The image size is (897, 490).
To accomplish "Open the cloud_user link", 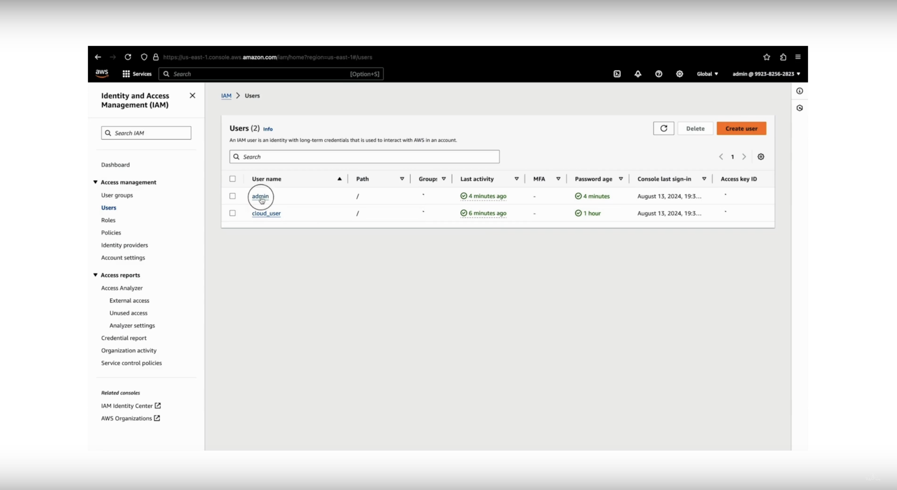I will (x=266, y=213).
